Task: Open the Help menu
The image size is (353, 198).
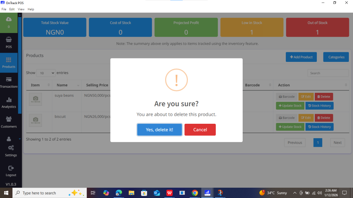Action: (31, 9)
